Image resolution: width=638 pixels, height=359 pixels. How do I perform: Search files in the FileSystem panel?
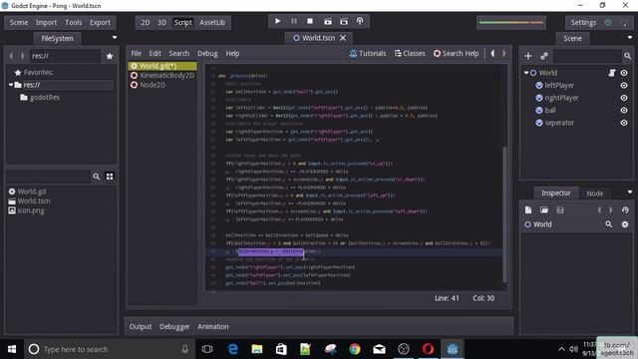click(96, 177)
